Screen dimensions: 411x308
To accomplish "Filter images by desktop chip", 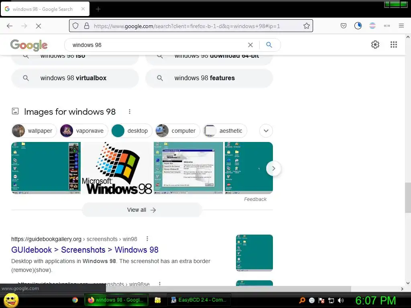I will tap(132, 131).
